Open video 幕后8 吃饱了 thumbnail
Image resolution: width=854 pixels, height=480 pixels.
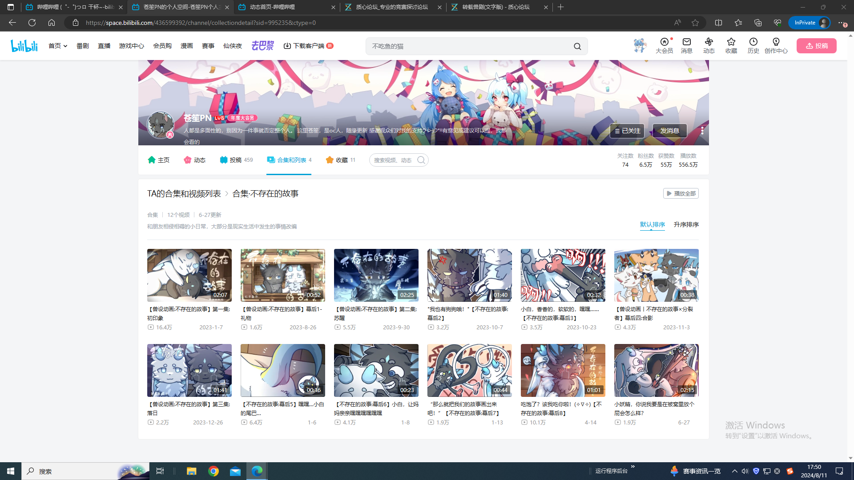[x=563, y=370]
